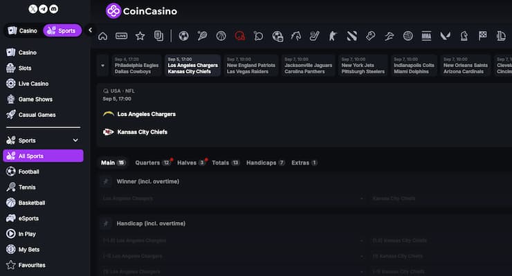Open Game Shows in the sidebar

(43, 100)
